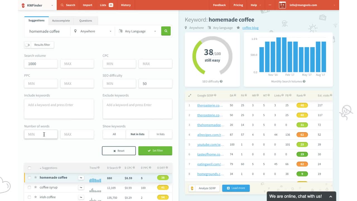Click the three-dots more menu in header

[x=270, y=5]
